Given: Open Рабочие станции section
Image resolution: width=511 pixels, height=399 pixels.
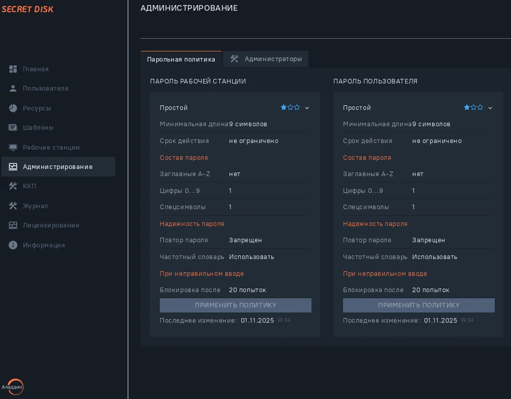Looking at the screenshot, I should pos(51,148).
